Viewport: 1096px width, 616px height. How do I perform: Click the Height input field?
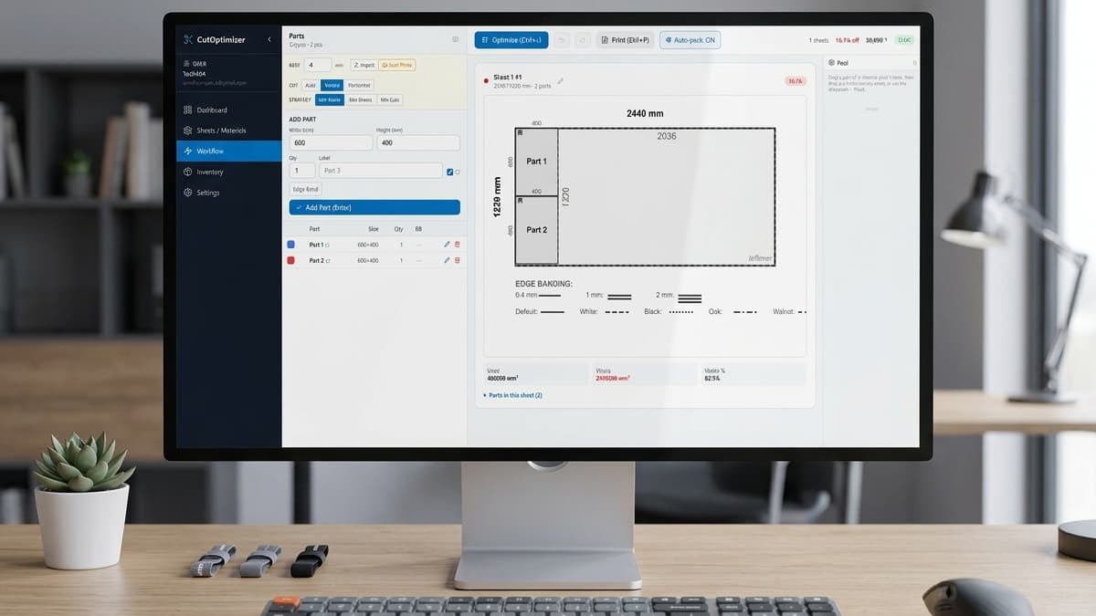(x=417, y=143)
